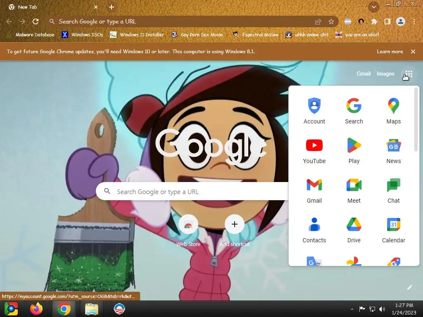Open the Malware Database bookmark
Screen dimensions: 423x317
[x=31, y=35]
